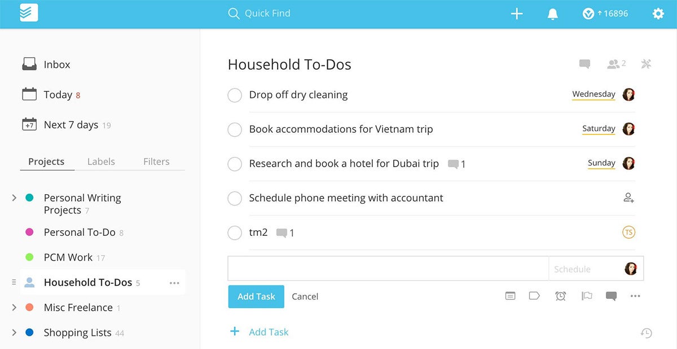Viewport: 677px width, 349px height.
Task: Mark Schedule phone meeting with accountant done
Action: point(235,198)
